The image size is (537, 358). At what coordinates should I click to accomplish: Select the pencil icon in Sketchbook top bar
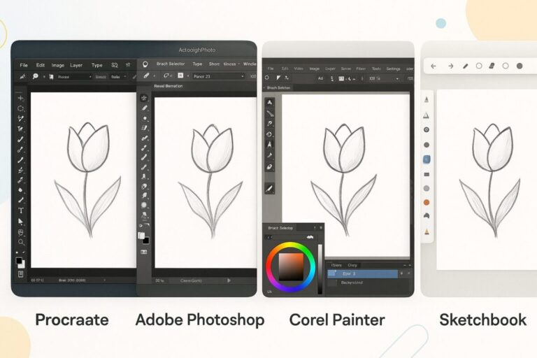point(465,66)
